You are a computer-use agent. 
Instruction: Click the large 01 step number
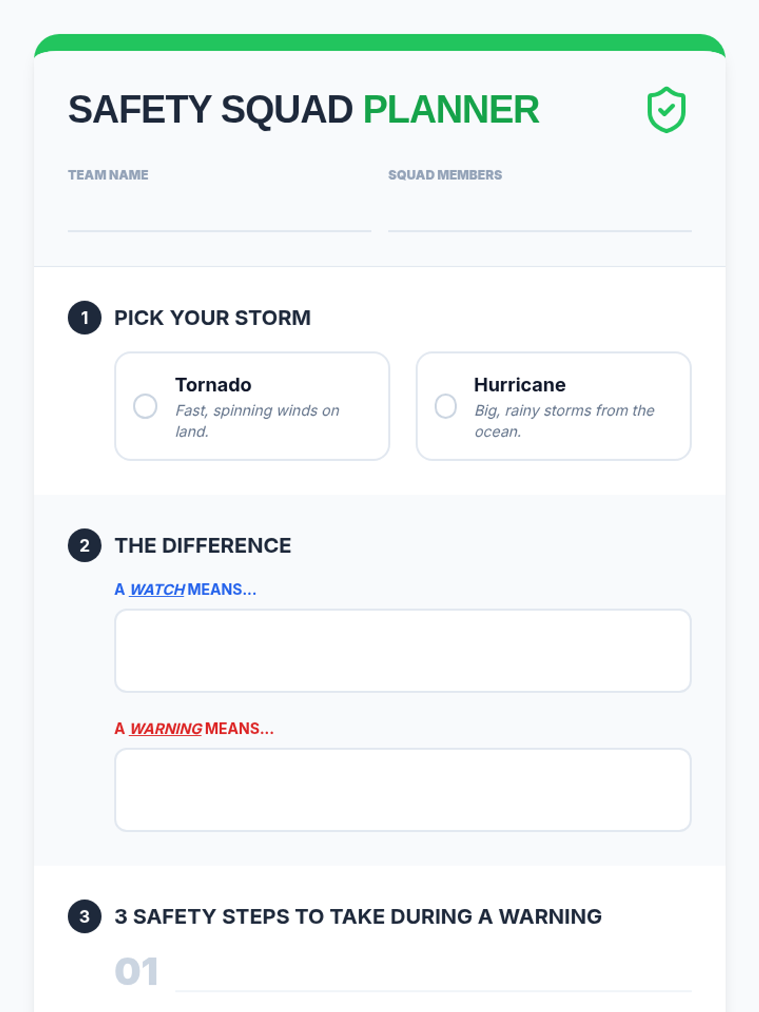137,972
